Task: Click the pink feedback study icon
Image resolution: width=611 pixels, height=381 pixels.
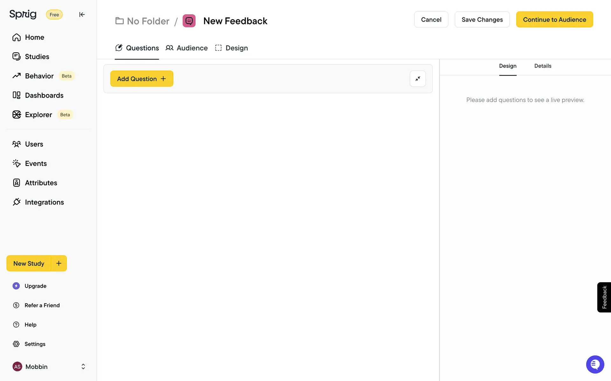Action: tap(189, 21)
